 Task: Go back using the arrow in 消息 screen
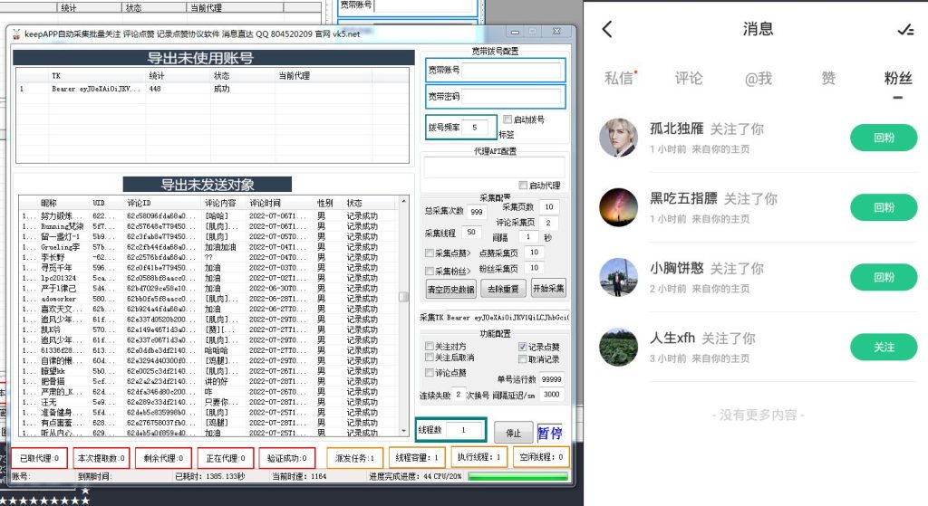click(x=607, y=29)
